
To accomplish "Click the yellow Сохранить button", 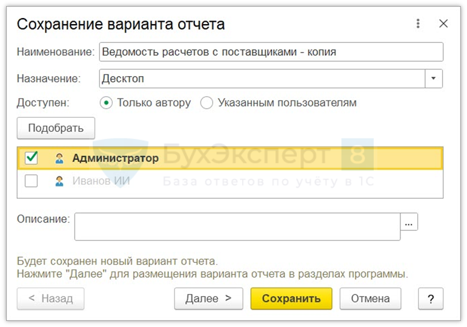I will [291, 299].
